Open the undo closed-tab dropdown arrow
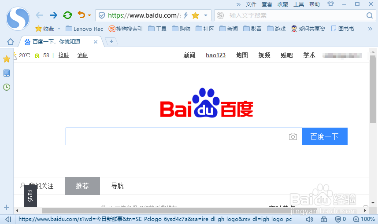 (89, 15)
